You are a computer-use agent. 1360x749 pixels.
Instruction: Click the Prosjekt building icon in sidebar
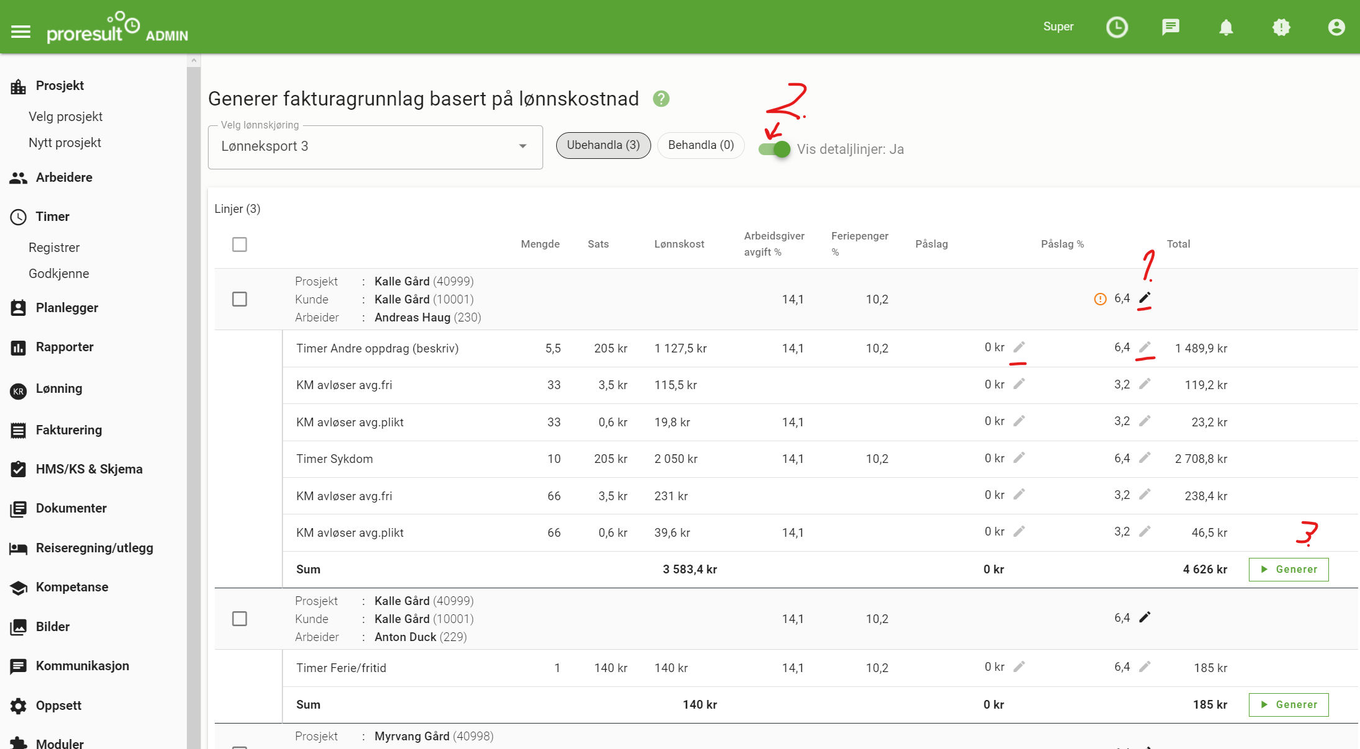point(19,86)
